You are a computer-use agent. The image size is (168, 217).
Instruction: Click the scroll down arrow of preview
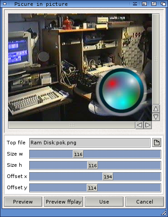tap(156, 117)
